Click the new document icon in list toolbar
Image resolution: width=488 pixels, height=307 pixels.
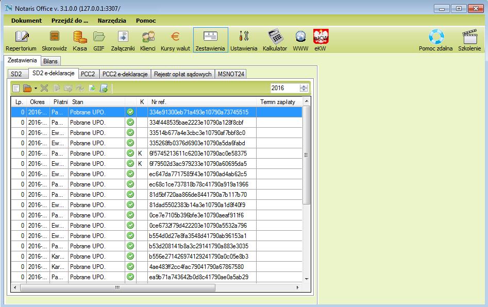click(x=16, y=88)
